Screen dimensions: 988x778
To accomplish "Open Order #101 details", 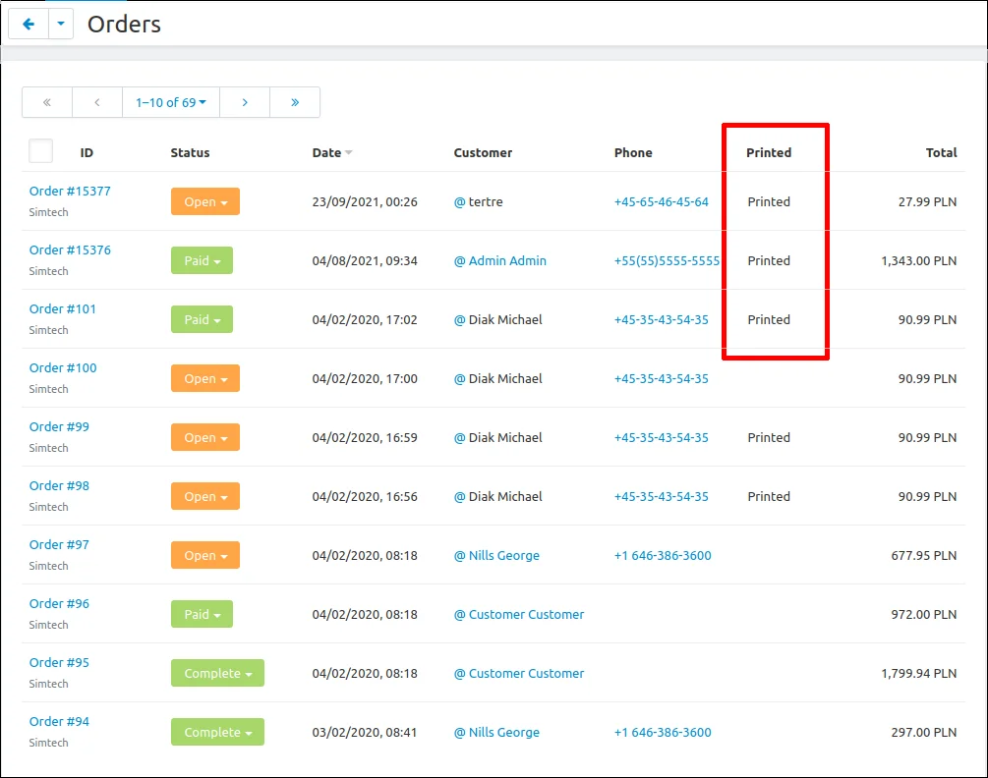I will tap(63, 308).
